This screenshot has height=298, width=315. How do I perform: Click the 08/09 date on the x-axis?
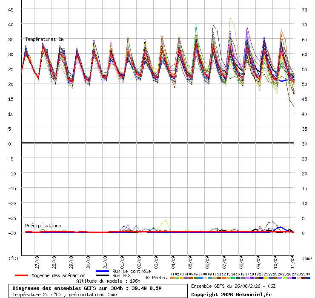click(x=241, y=262)
